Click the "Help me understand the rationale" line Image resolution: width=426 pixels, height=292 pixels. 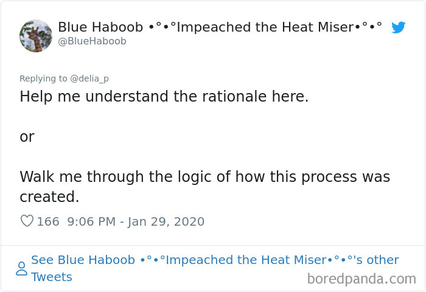coord(164,96)
